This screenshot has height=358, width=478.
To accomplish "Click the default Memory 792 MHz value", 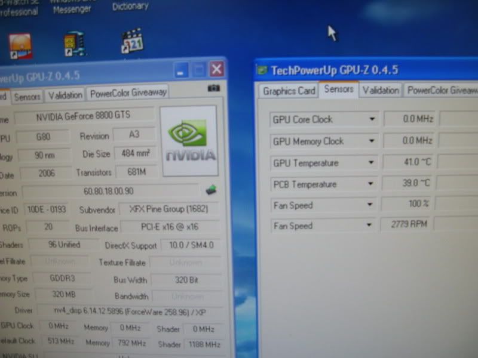I will [131, 343].
